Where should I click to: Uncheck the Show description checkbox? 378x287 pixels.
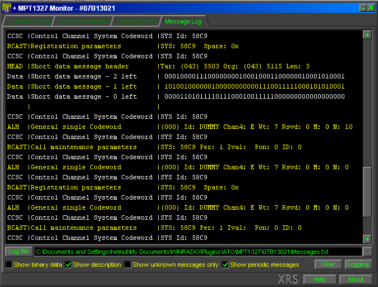click(x=68, y=265)
